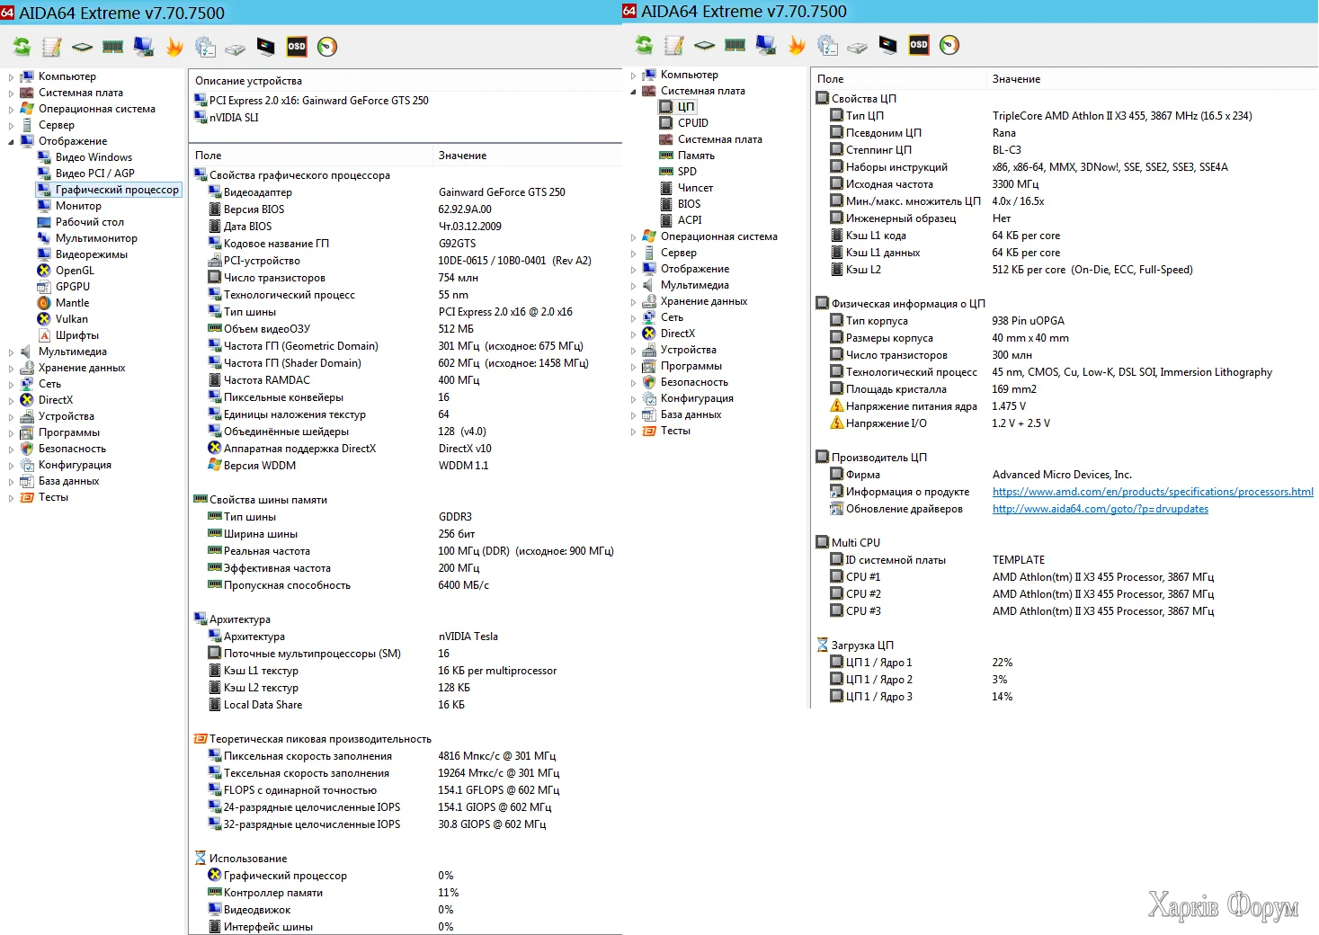Viewport: 1319px width, 935px height.
Task: Select ACPI in the right window tree
Action: [690, 220]
